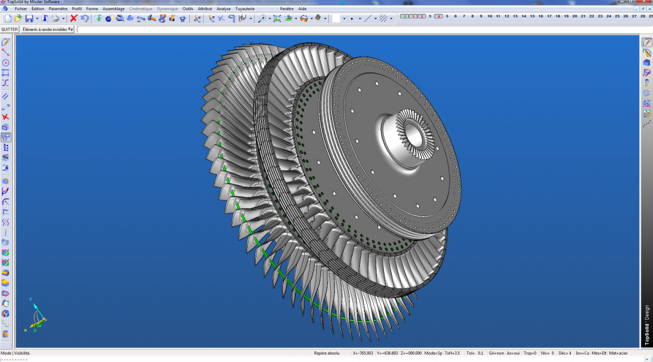
Task: Open the dropdown arrow next to the save icon
Action: coord(37,18)
